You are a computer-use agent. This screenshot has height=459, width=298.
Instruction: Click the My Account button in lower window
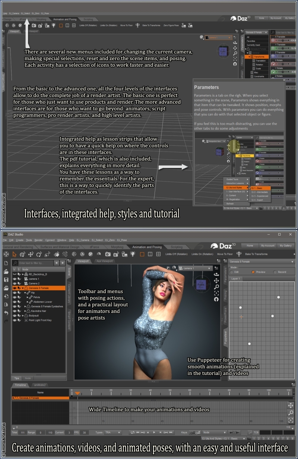(x=267, y=246)
